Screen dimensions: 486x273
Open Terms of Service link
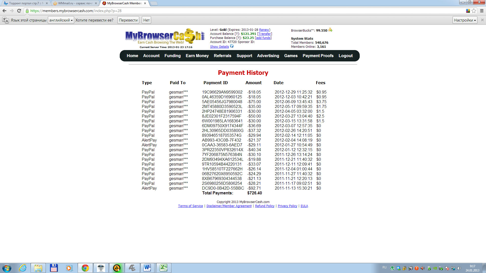tap(190, 206)
